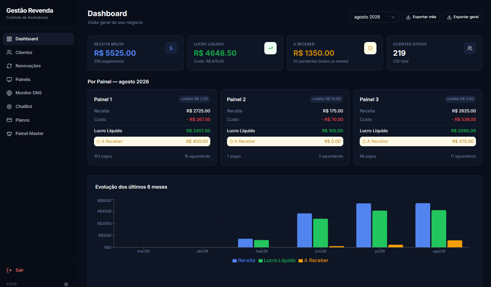The height and width of the screenshot is (287, 491).
Task: Toggle the light theme sun icon
Action: coord(66,284)
